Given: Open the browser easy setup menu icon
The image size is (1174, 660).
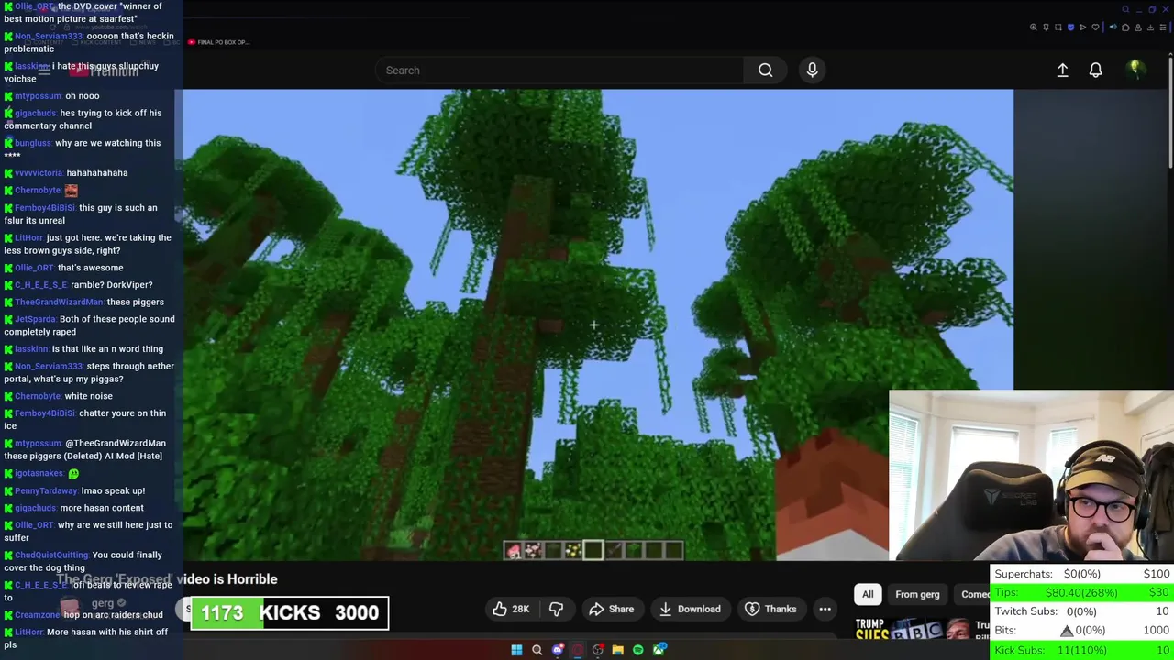Looking at the screenshot, I should [x=1162, y=27].
